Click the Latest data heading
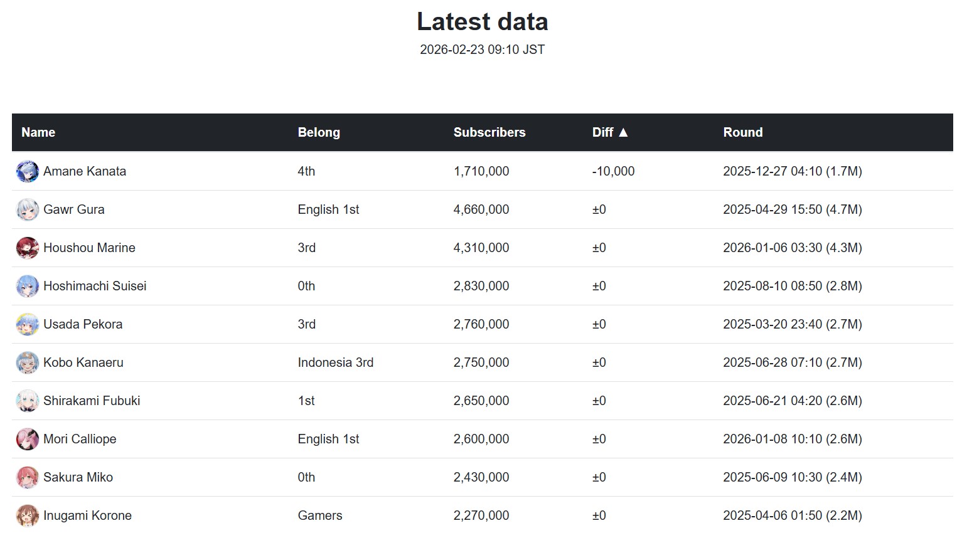962x533 pixels. pos(482,21)
